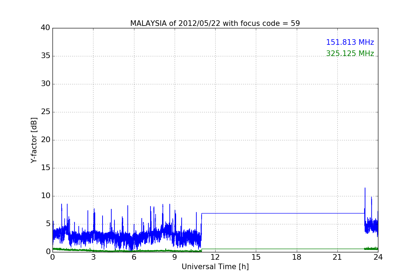420x280 pixels.
Task: Click the y-axis tick label 5
Action: pyautogui.click(x=48, y=224)
